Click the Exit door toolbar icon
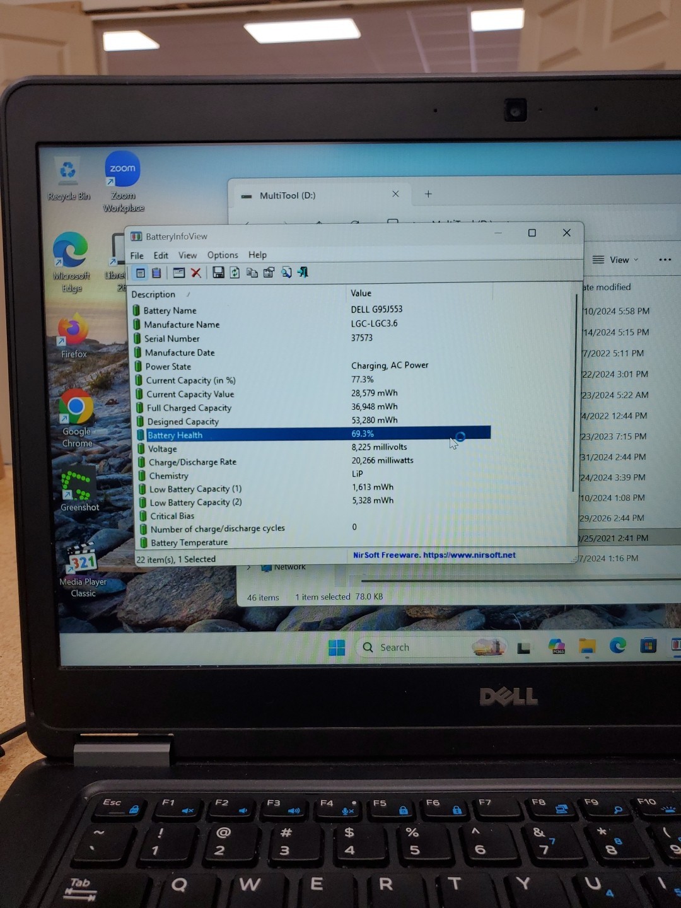 coord(303,272)
